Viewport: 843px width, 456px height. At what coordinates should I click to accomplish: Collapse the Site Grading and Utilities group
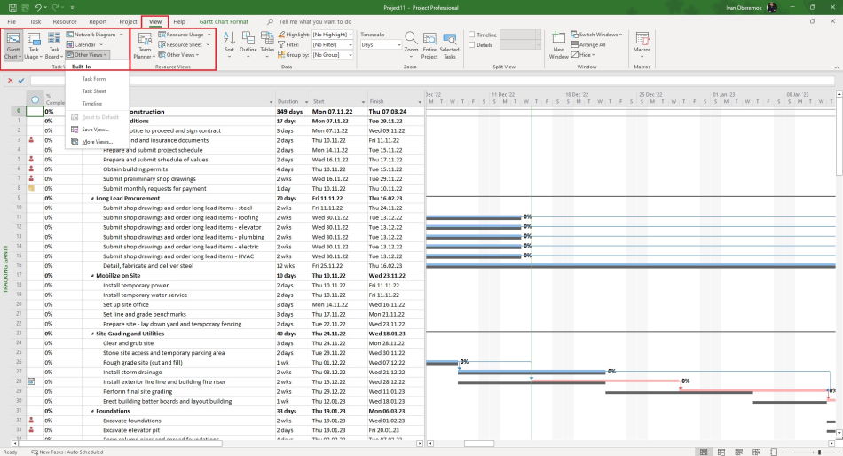pos(92,334)
